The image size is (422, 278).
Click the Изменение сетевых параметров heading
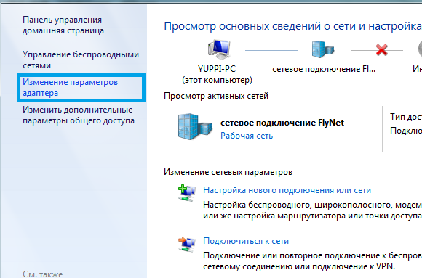click(228, 172)
